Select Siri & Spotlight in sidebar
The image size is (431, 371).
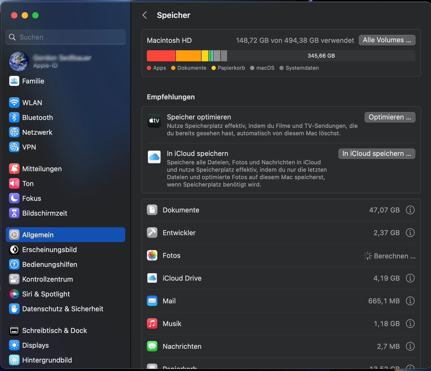click(65, 294)
